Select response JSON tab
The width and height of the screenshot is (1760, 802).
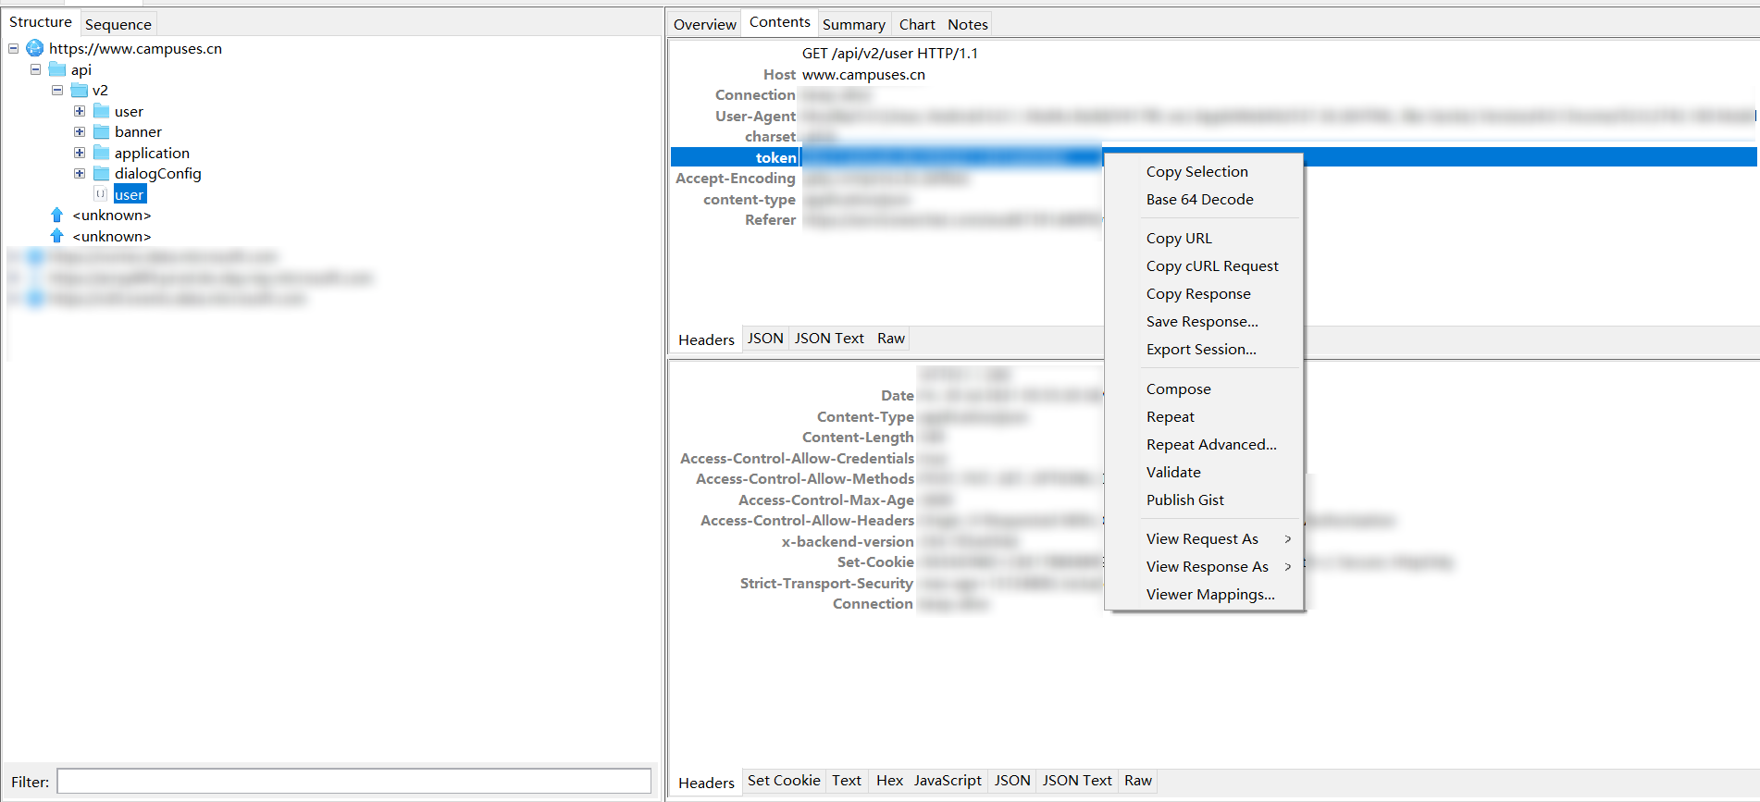point(1012,781)
